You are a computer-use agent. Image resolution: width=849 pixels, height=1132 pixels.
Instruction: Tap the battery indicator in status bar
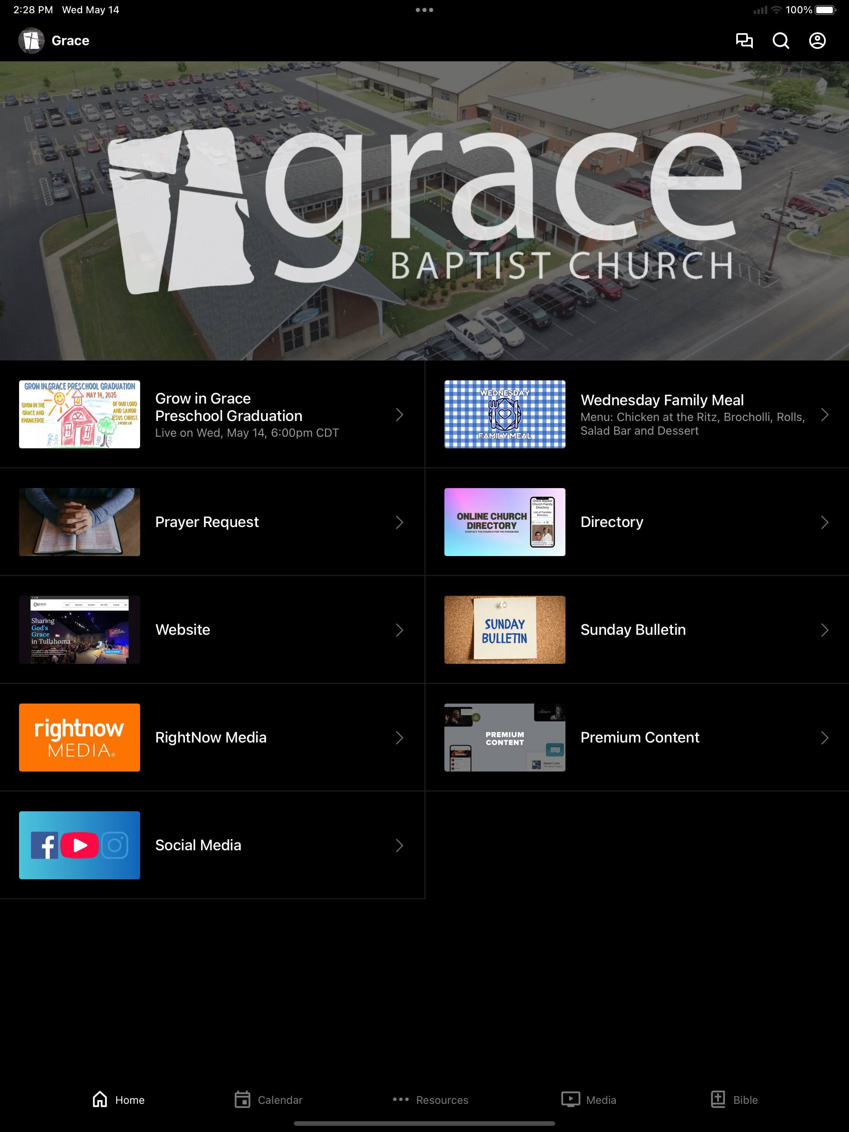coord(825,10)
